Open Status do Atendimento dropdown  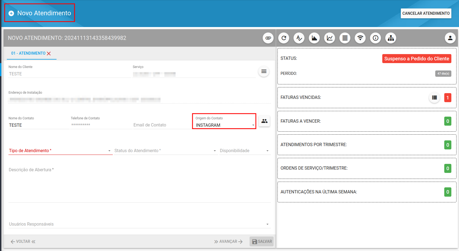165,150
